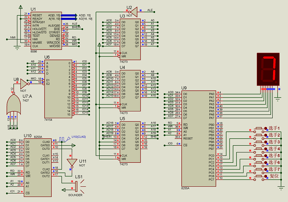Click the SOUNDER part label

point(75,195)
